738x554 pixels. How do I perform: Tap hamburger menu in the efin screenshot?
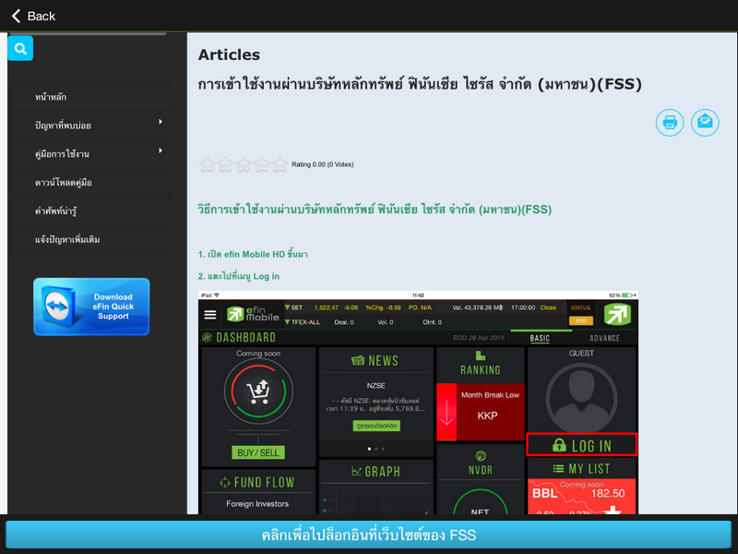[210, 314]
